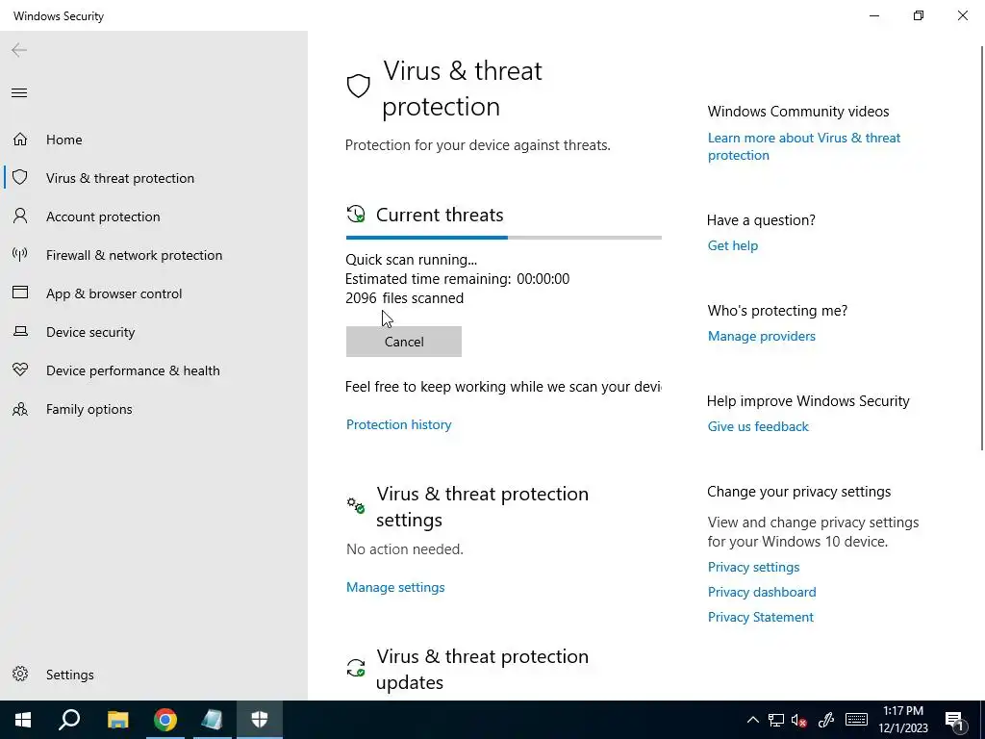The height and width of the screenshot is (739, 985).
Task: Click the 'No action needed.' status text
Action: point(405,549)
